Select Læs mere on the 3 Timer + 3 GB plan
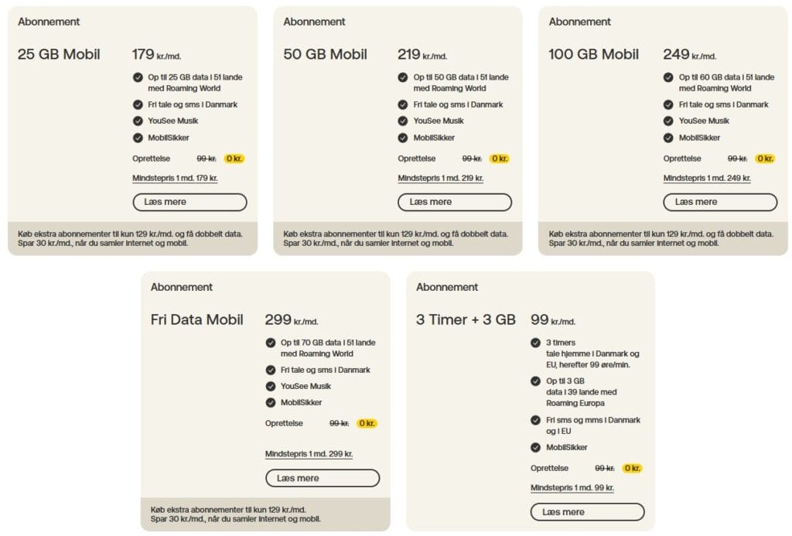The image size is (792, 536). (x=587, y=512)
